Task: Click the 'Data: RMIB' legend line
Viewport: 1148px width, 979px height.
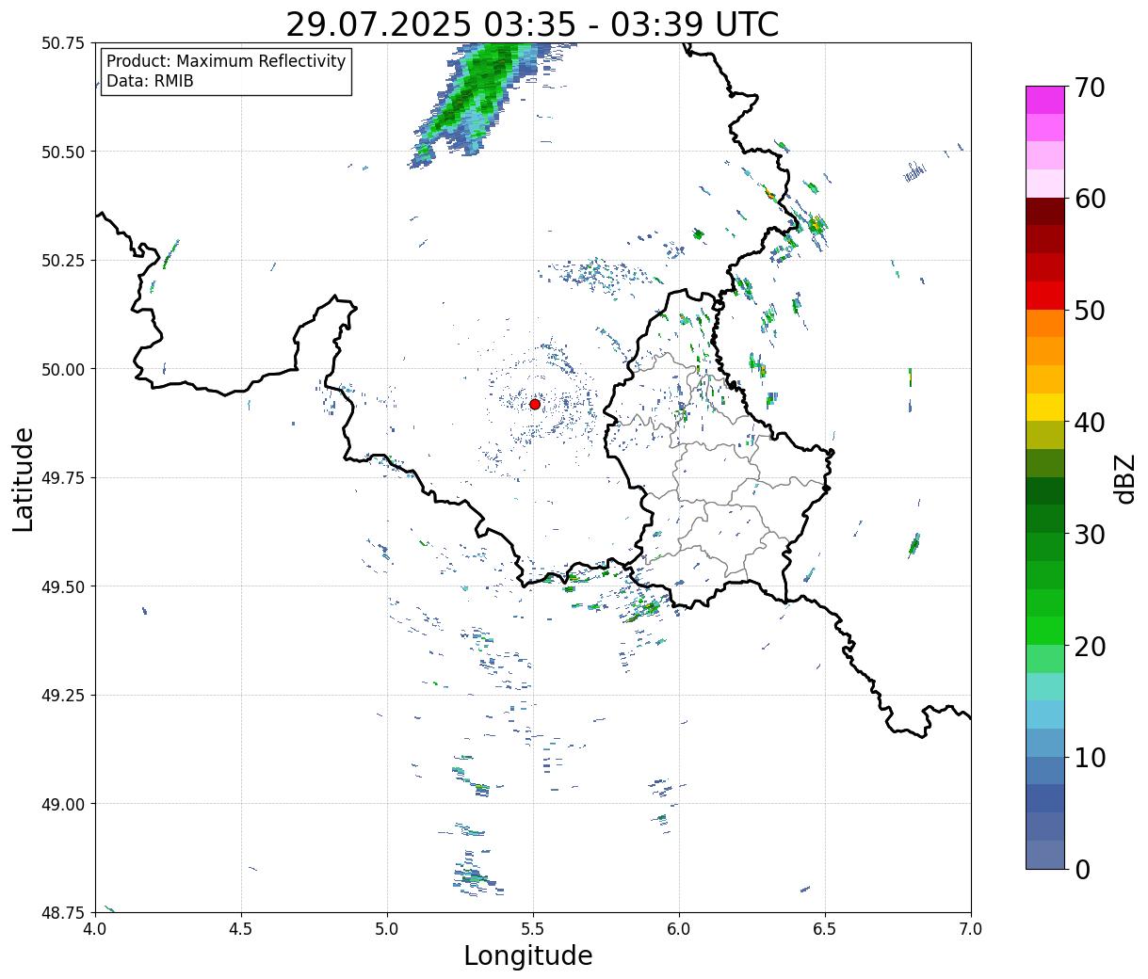Action: pyautogui.click(x=150, y=81)
